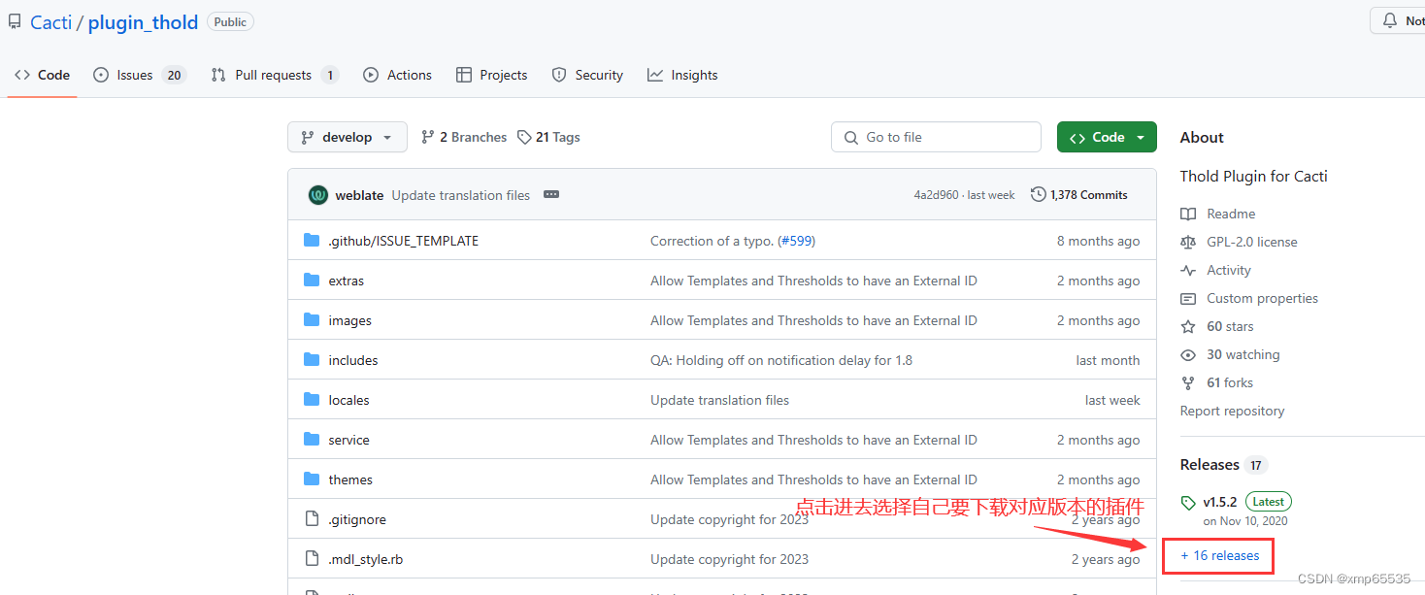1425x595 pixels.
Task: View the GPL-2.0 license link
Action: click(x=1252, y=242)
